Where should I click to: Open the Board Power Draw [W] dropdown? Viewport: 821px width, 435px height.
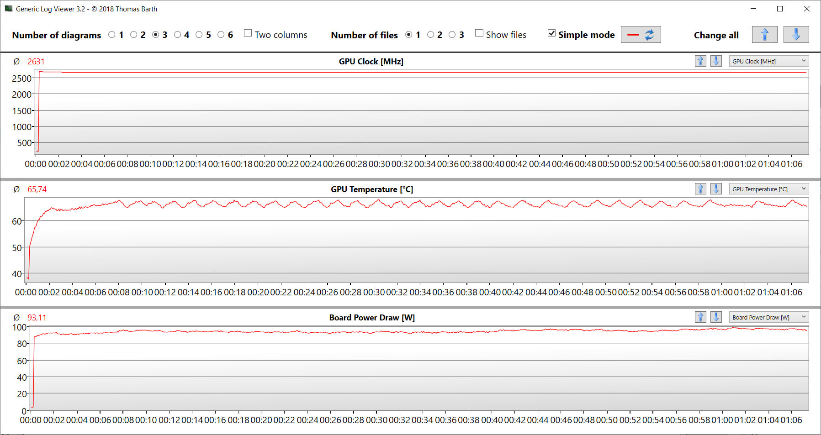click(769, 317)
